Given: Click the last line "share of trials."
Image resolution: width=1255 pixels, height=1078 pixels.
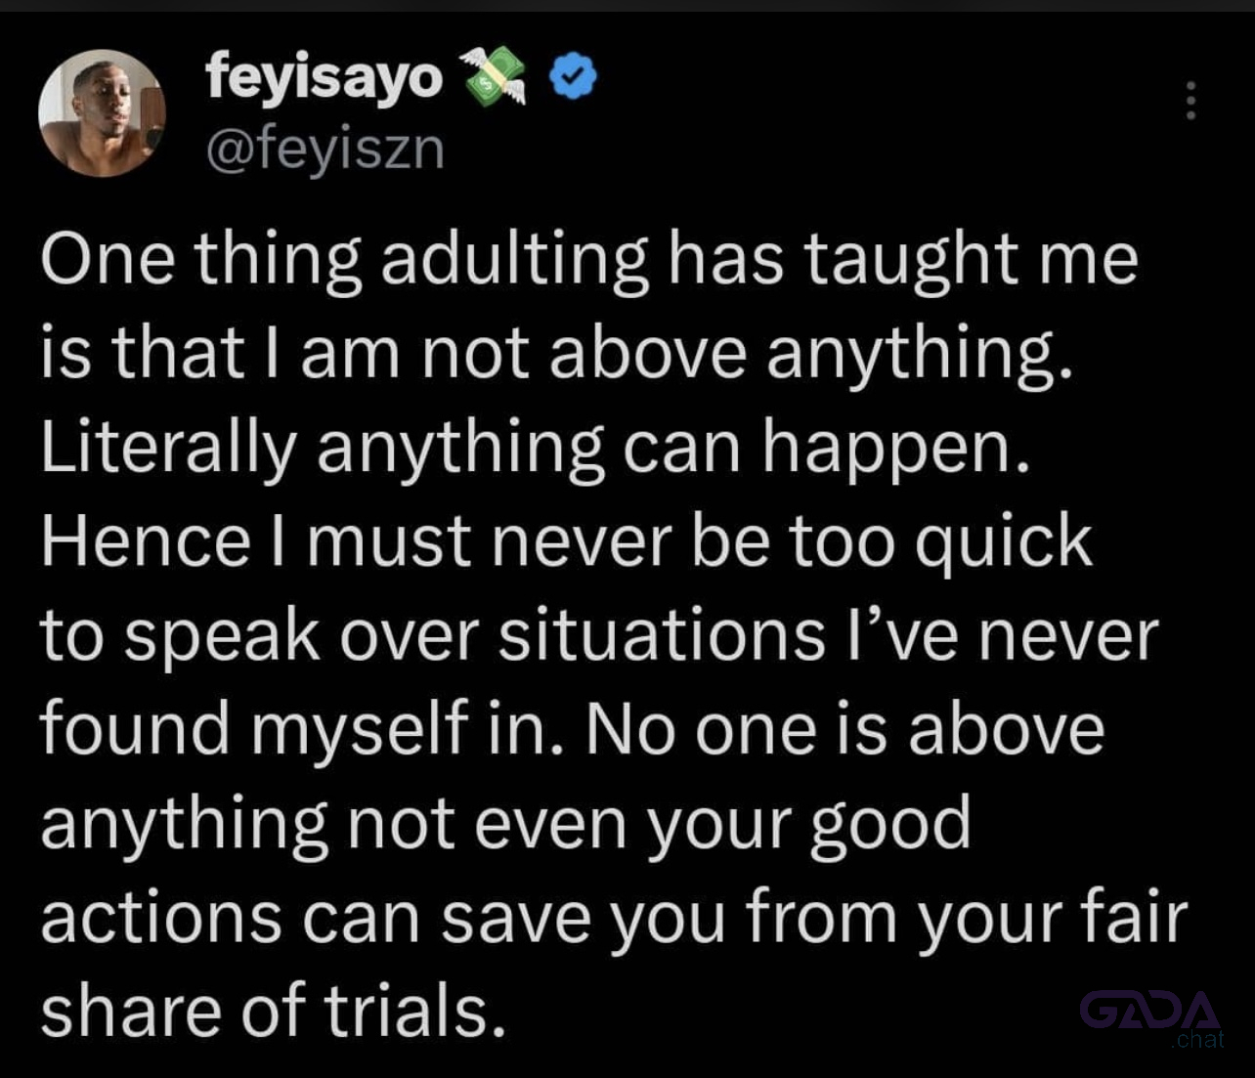Looking at the screenshot, I should [x=274, y=1011].
